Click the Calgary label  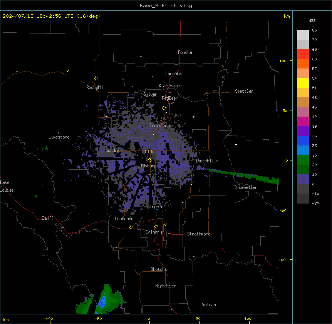[154, 232]
